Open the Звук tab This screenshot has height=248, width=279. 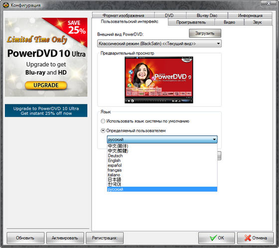tap(258, 22)
